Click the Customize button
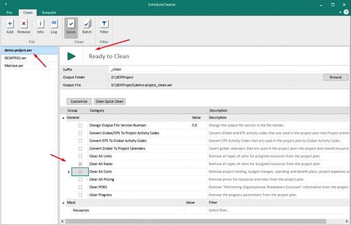 pos(79,102)
